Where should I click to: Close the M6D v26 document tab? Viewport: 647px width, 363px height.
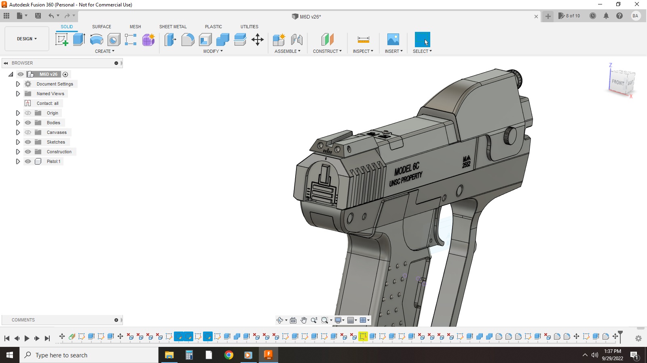click(536, 17)
